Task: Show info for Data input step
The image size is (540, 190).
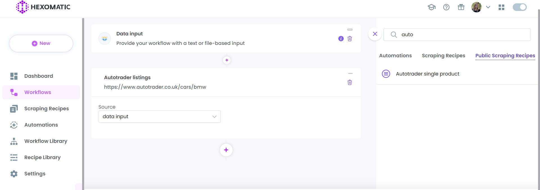Action: pos(341,39)
